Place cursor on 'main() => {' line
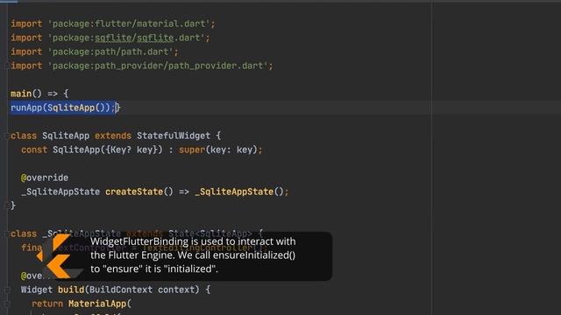Viewport: 561px width, 315px height. pyautogui.click(x=39, y=94)
